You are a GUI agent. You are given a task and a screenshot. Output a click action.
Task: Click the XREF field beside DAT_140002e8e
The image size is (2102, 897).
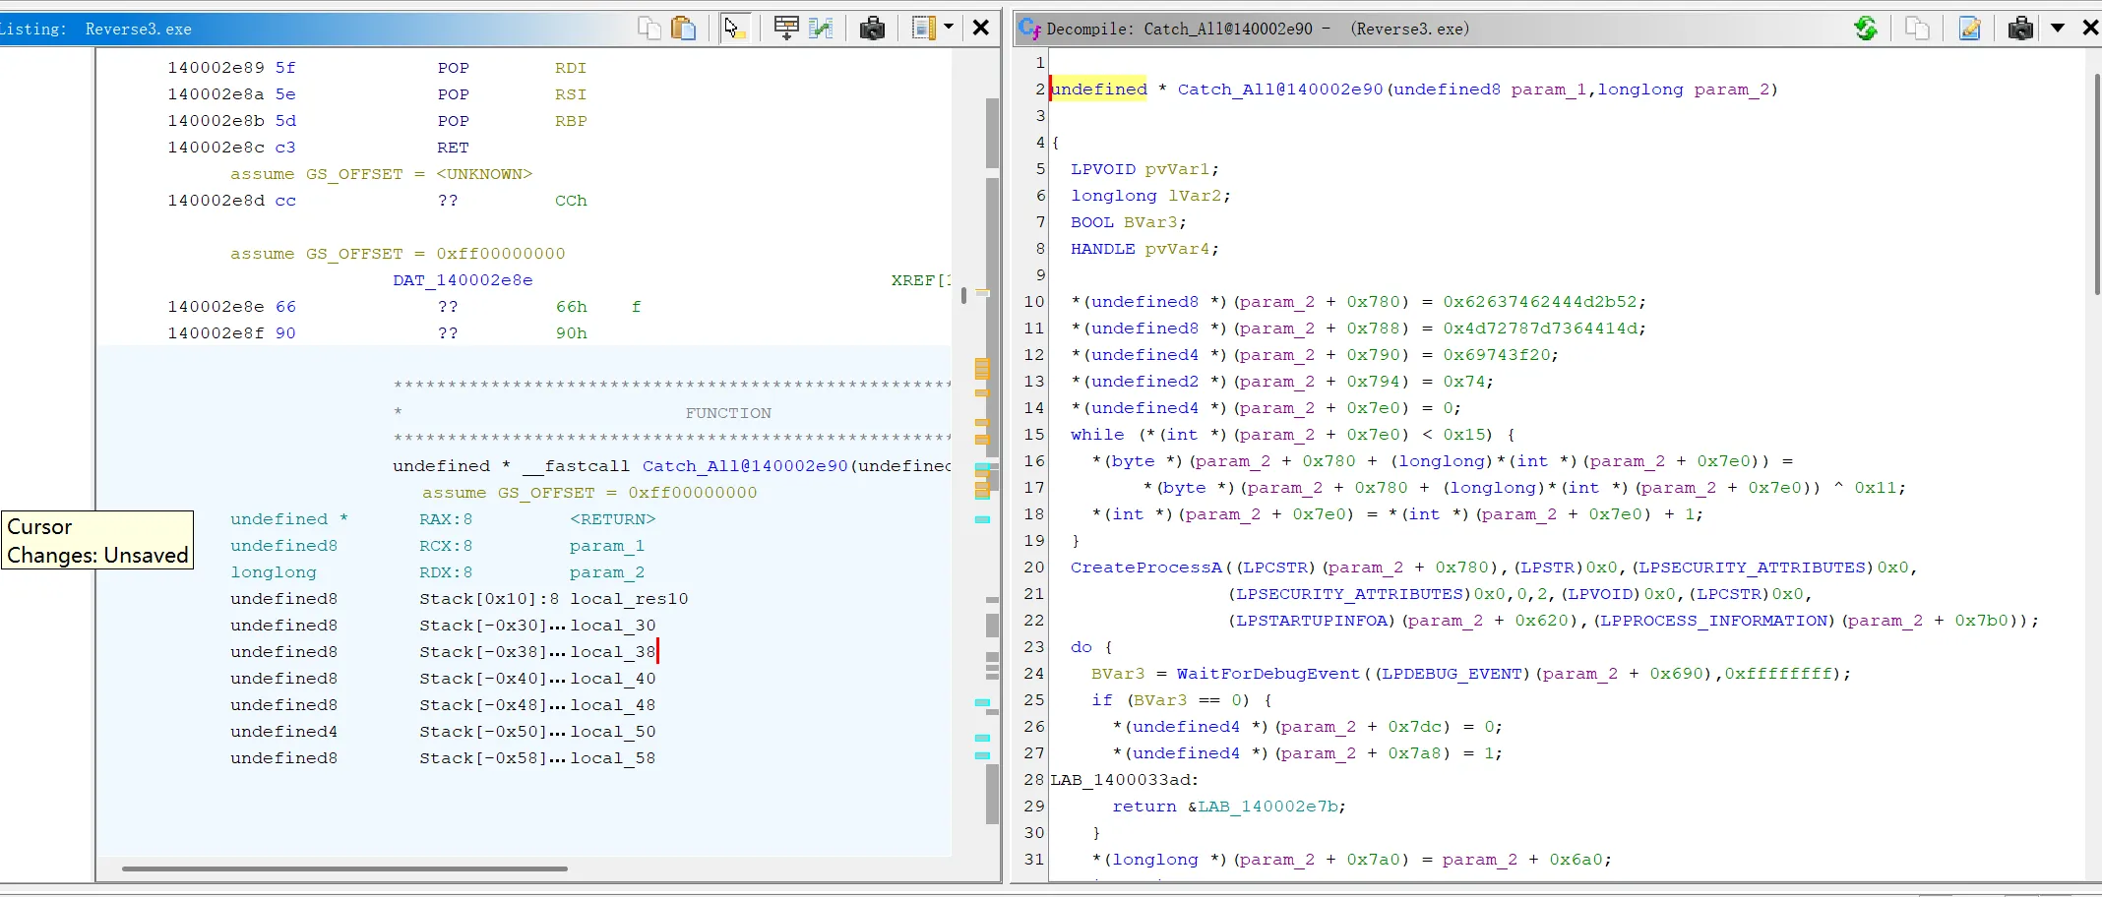920,280
